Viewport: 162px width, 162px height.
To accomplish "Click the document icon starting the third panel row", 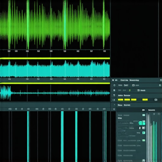I will pos(114,90).
